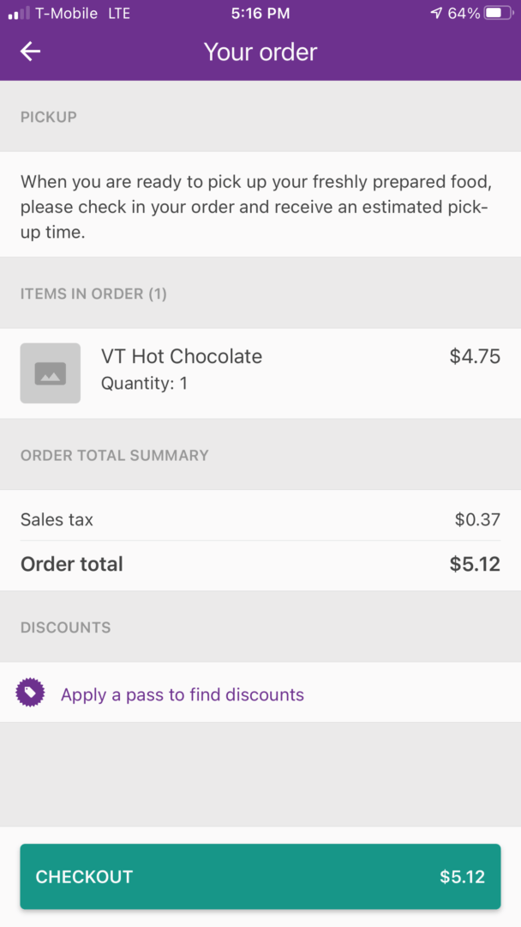Tap the Quantity: 1 label
The width and height of the screenshot is (521, 927).
[144, 384]
